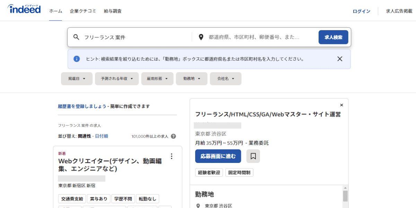Open the 勤務地 filter dropdown
This screenshot has width=416, height=208.
point(192,79)
